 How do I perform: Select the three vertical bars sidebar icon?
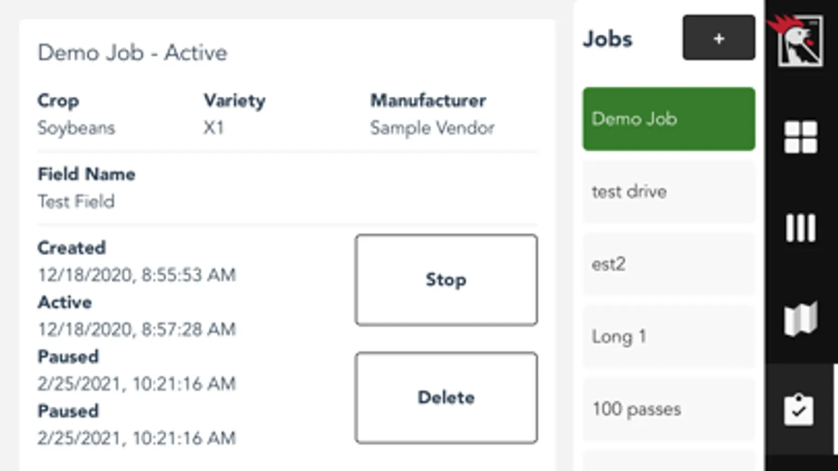800,228
